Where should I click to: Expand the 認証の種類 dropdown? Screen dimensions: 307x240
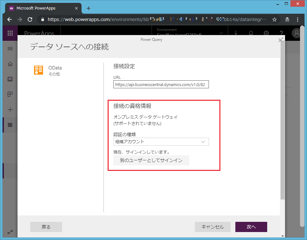(161, 142)
